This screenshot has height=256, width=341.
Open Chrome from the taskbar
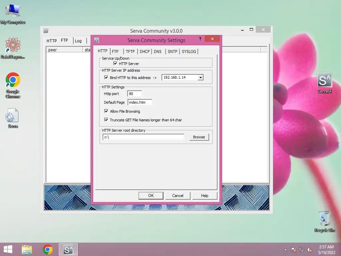pyautogui.click(x=48, y=249)
